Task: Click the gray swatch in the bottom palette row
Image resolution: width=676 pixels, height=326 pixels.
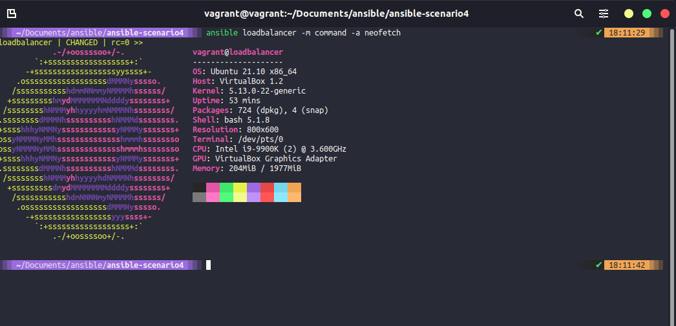Action: tap(199, 197)
